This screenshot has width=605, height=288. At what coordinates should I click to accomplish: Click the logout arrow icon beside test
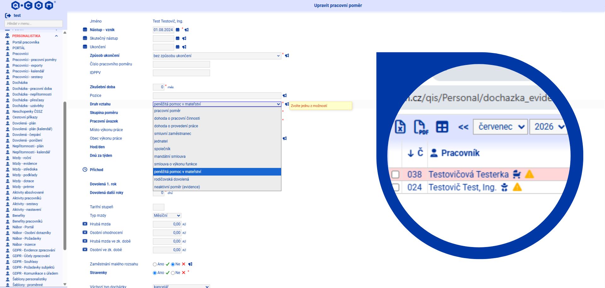(8, 15)
